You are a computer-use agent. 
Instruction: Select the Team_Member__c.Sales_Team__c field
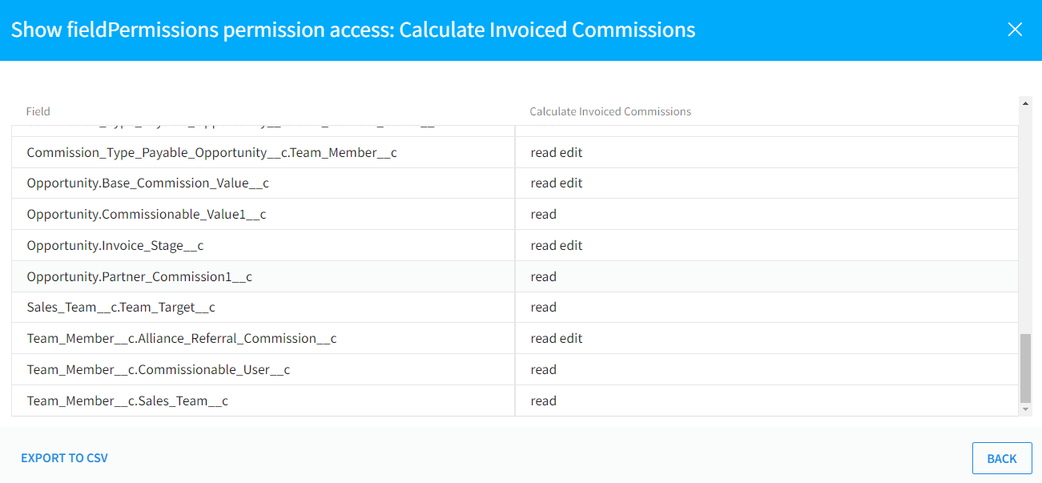click(x=127, y=401)
